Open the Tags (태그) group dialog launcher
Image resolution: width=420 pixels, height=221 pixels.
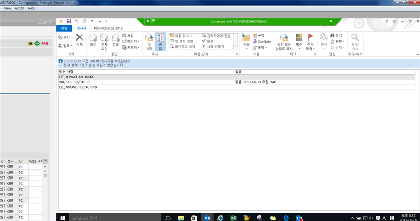tap(315, 55)
